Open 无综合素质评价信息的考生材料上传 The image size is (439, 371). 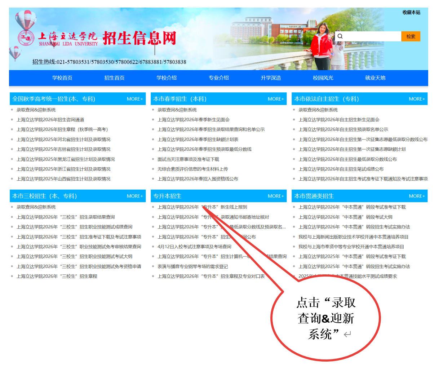(193, 169)
